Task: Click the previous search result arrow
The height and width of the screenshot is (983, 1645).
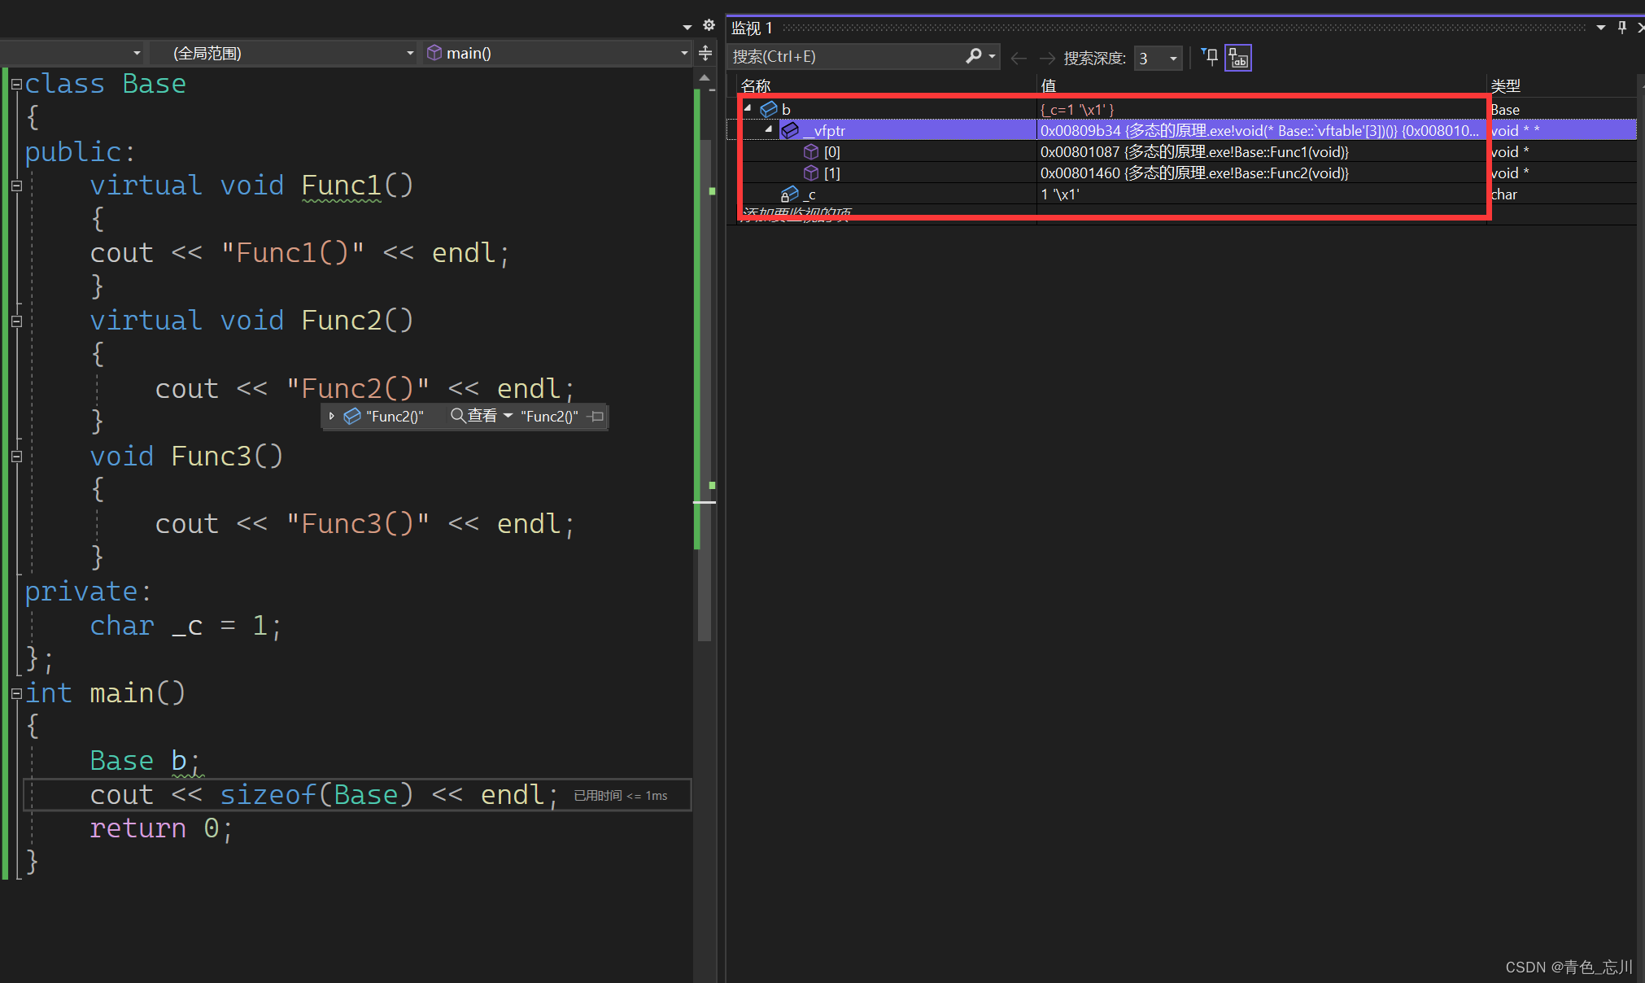Action: click(1018, 58)
